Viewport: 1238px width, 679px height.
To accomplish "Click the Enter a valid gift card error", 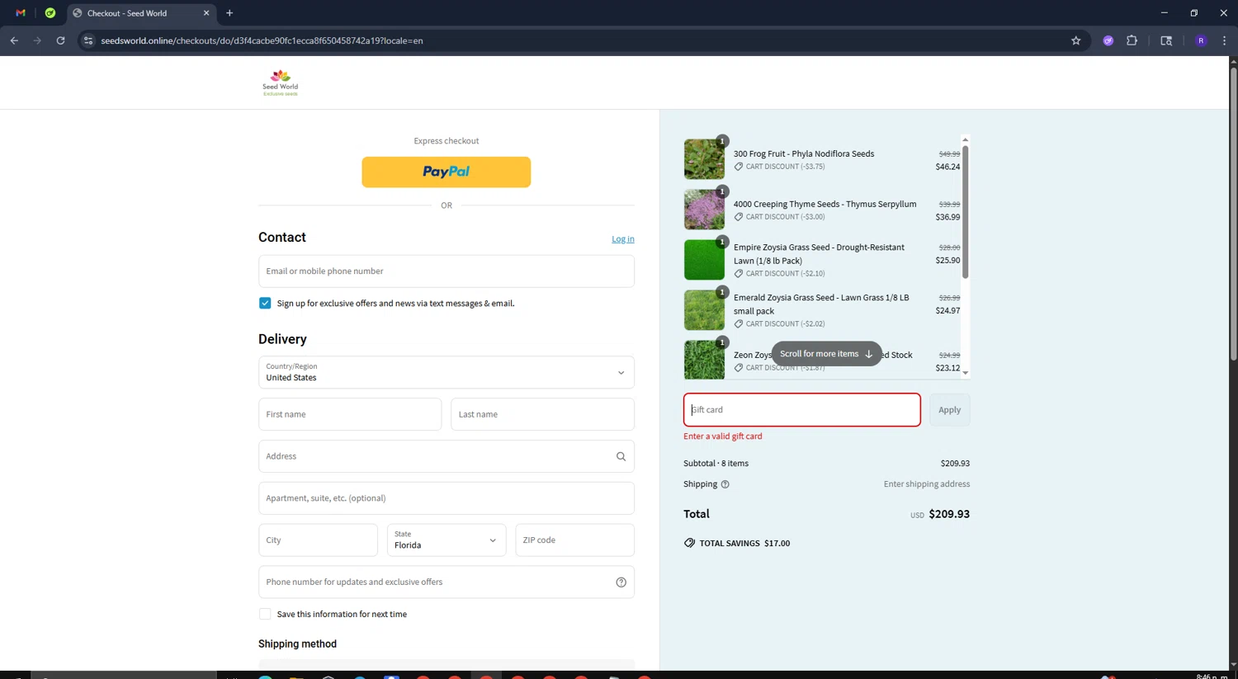I will pos(723,436).
